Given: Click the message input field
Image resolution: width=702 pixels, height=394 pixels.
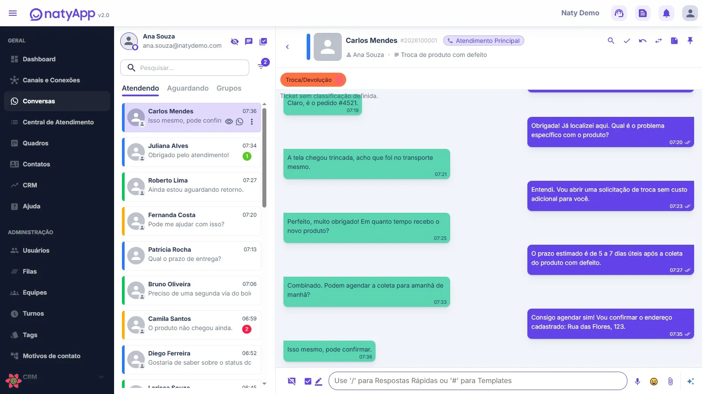Looking at the screenshot, I should coord(478,381).
